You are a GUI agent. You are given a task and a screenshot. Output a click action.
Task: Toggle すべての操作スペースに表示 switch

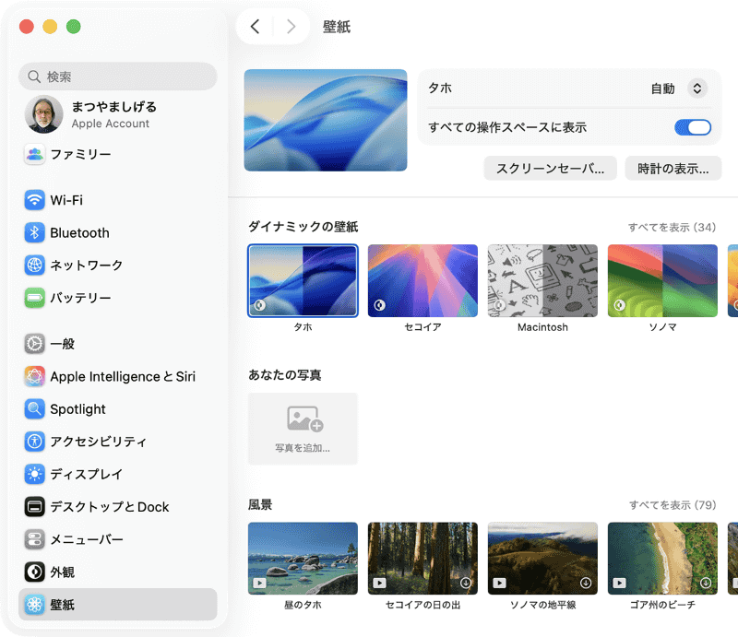point(693,127)
